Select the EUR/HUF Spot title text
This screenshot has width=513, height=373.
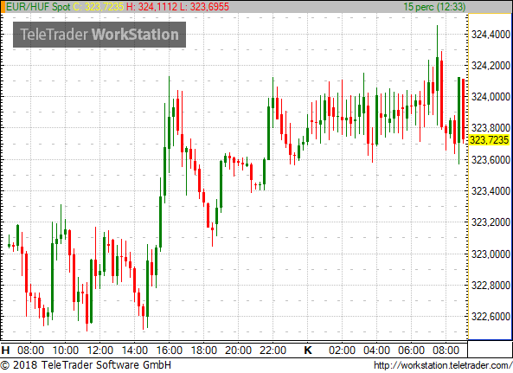[38, 7]
